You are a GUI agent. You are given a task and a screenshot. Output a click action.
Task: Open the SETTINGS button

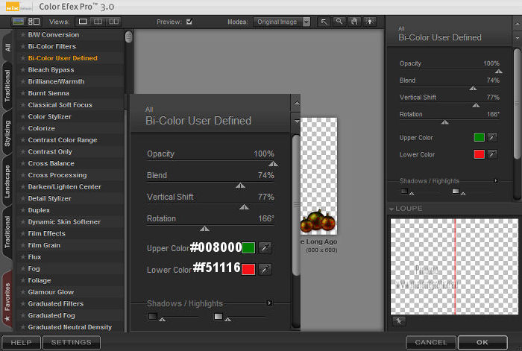72,342
